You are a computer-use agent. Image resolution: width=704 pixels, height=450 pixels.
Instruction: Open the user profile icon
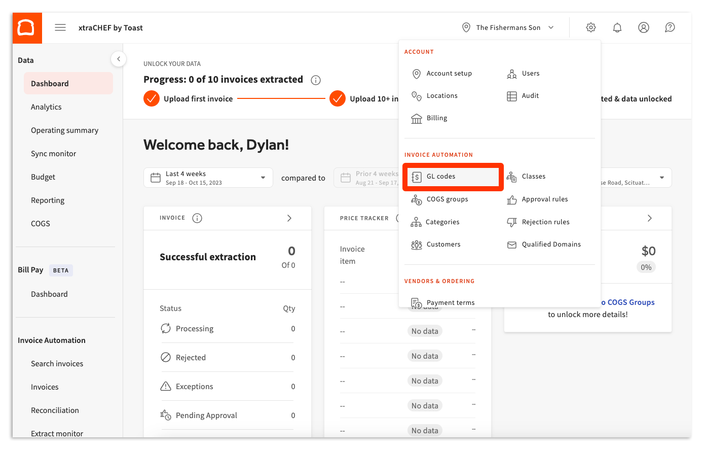643,28
